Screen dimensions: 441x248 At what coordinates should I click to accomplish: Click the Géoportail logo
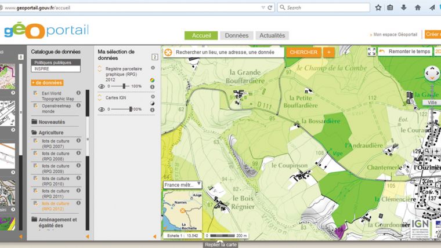46,30
